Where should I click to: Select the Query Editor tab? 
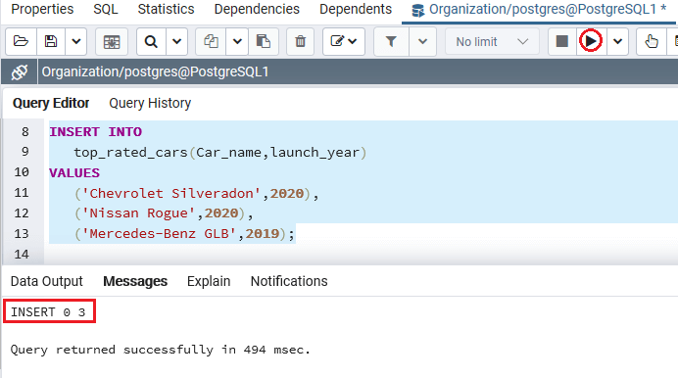click(51, 103)
